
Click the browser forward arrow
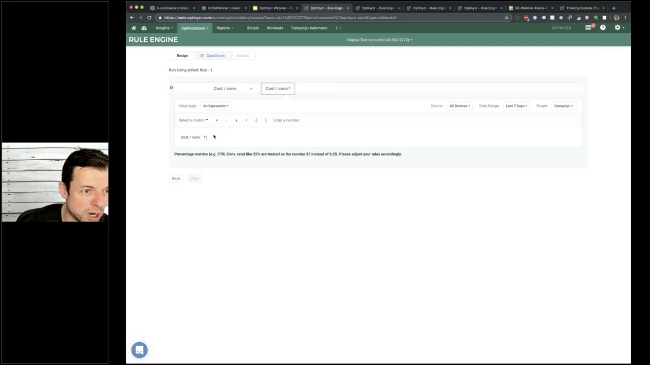(x=141, y=18)
